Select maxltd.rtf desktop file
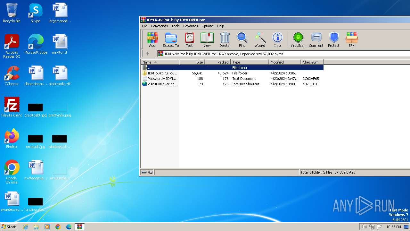410x231 pixels. 60,44
